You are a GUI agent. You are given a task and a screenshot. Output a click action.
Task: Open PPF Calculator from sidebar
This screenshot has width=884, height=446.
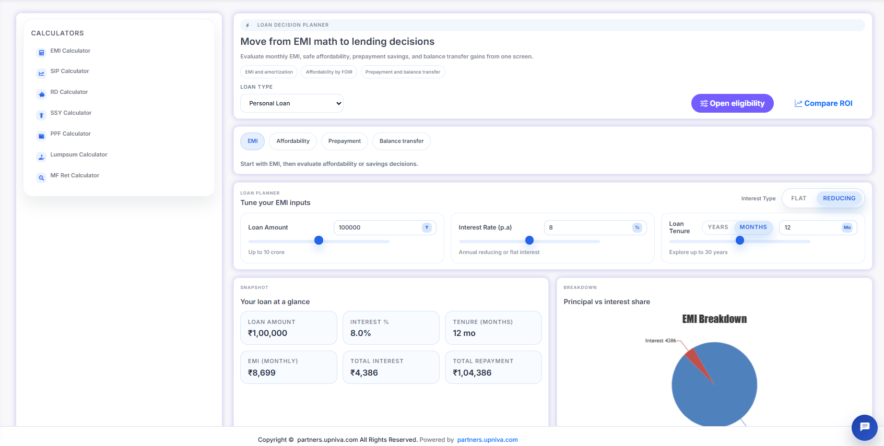coord(70,134)
